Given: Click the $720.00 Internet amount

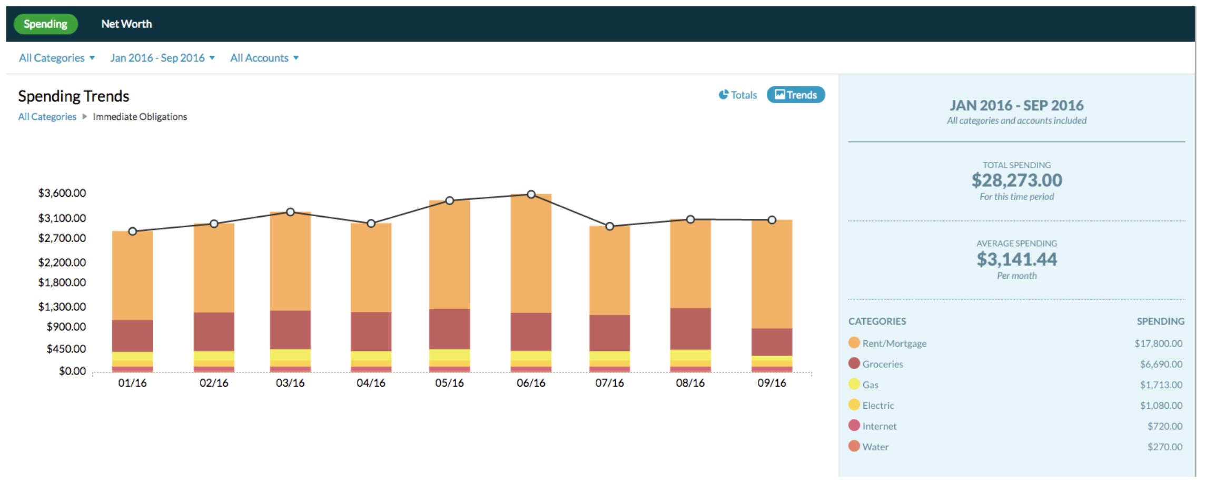Looking at the screenshot, I should click(1165, 426).
